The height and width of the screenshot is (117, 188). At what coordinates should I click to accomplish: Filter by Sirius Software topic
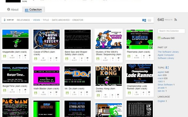[x=165, y=85]
